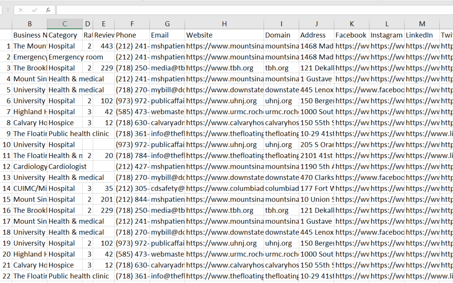Click inside the formula bar input

[x=254, y=10]
